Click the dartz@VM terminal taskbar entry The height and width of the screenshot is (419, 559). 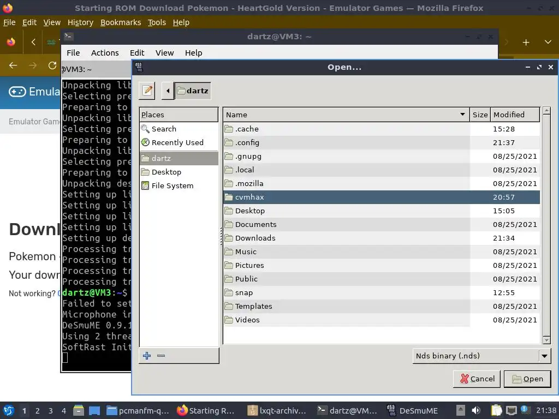coord(347,411)
